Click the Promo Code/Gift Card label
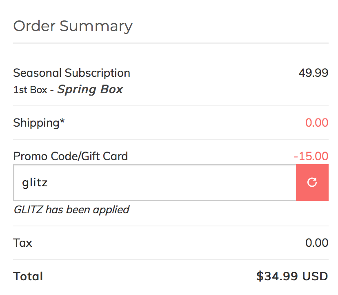 (71, 156)
